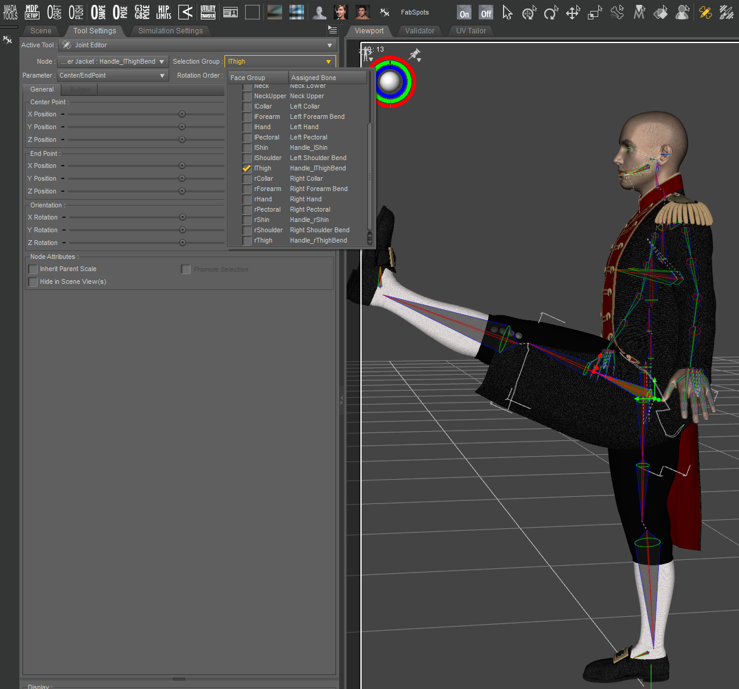Select the Geometry Editor tool
Image resolution: width=739 pixels, height=689 pixels.
pos(639,12)
